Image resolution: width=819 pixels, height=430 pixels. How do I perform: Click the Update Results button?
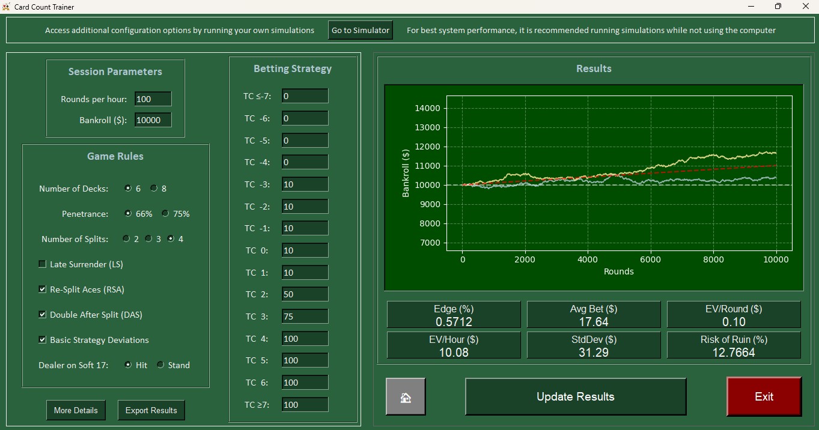tap(576, 396)
